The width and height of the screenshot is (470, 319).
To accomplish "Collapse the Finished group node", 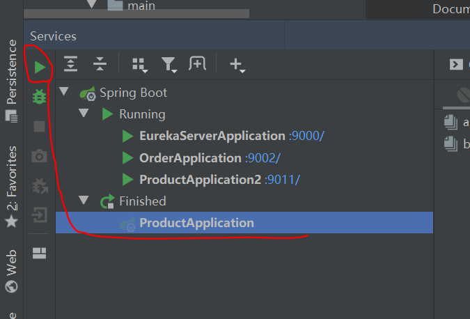I will pos(84,200).
